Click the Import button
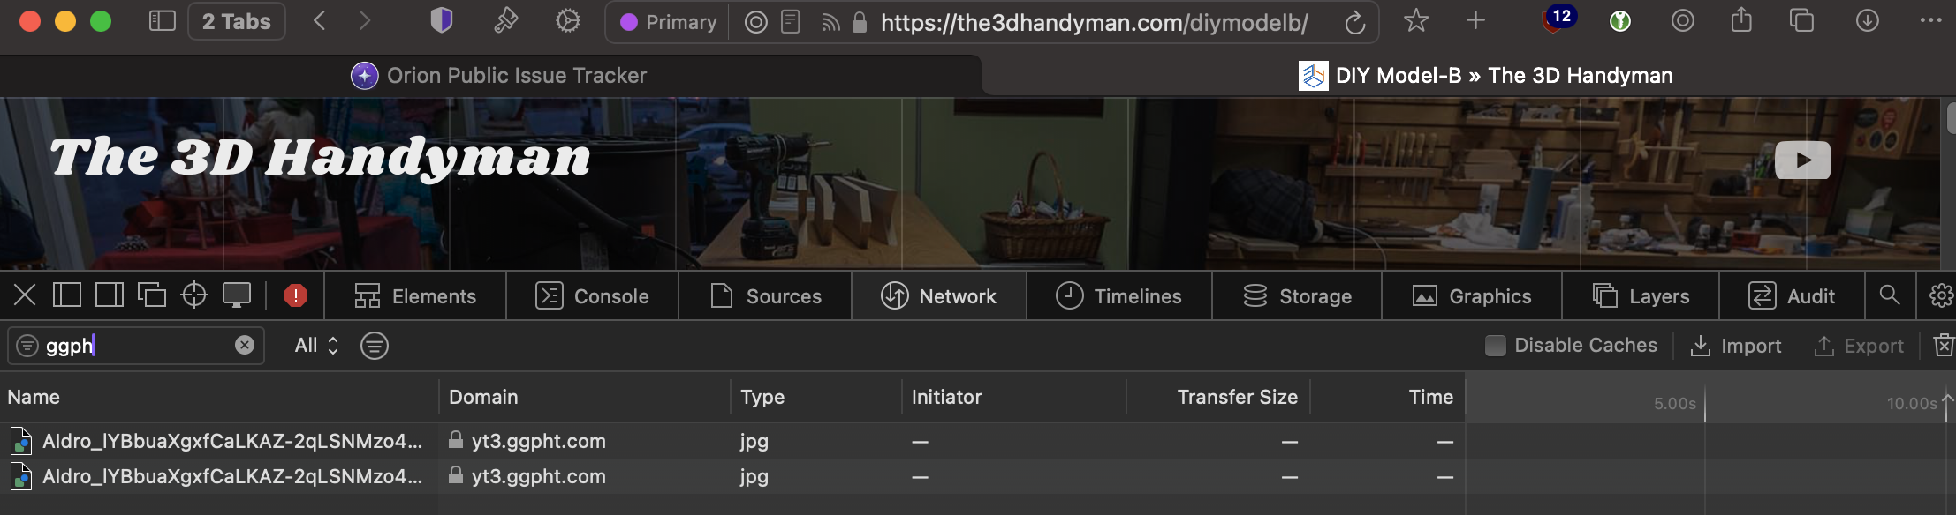This screenshot has height=515, width=1956. tap(1735, 346)
